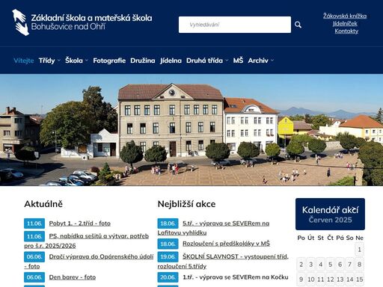
Task: Open the Žákovská knížka link
Action: tap(345, 16)
